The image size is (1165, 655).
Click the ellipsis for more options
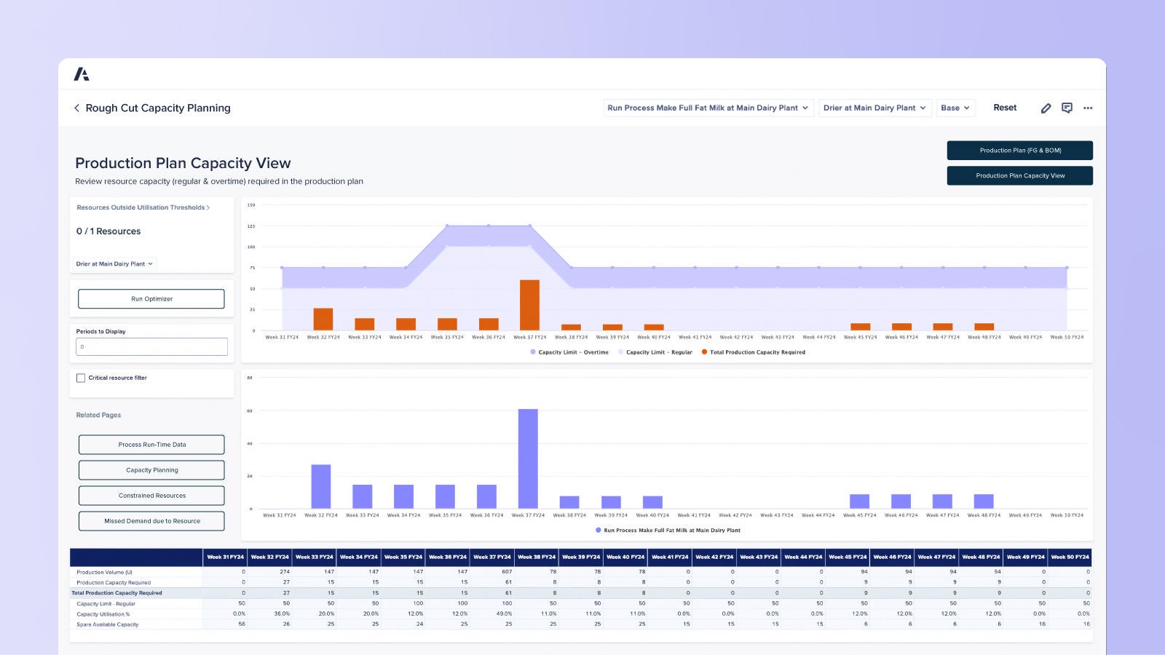pyautogui.click(x=1088, y=108)
